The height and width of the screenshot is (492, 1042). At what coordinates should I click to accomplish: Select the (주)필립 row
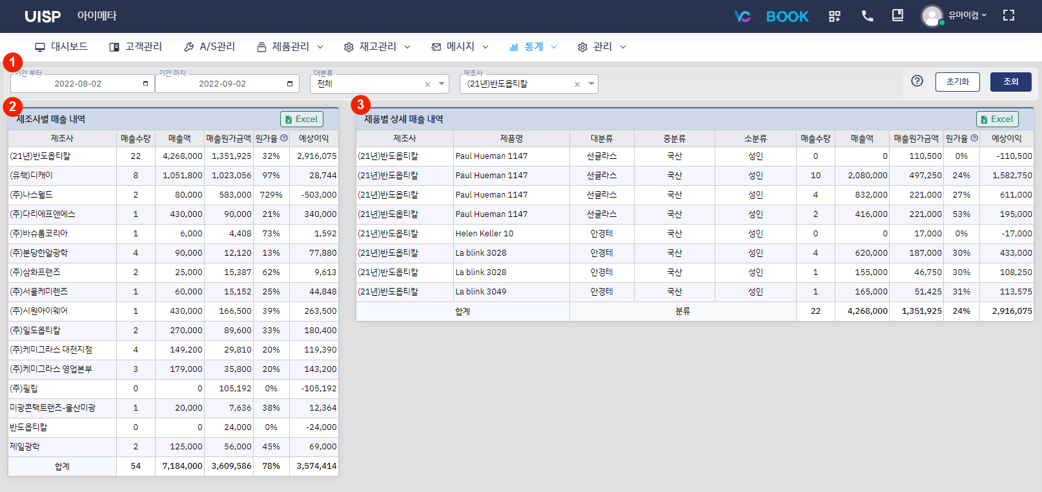tap(173, 389)
